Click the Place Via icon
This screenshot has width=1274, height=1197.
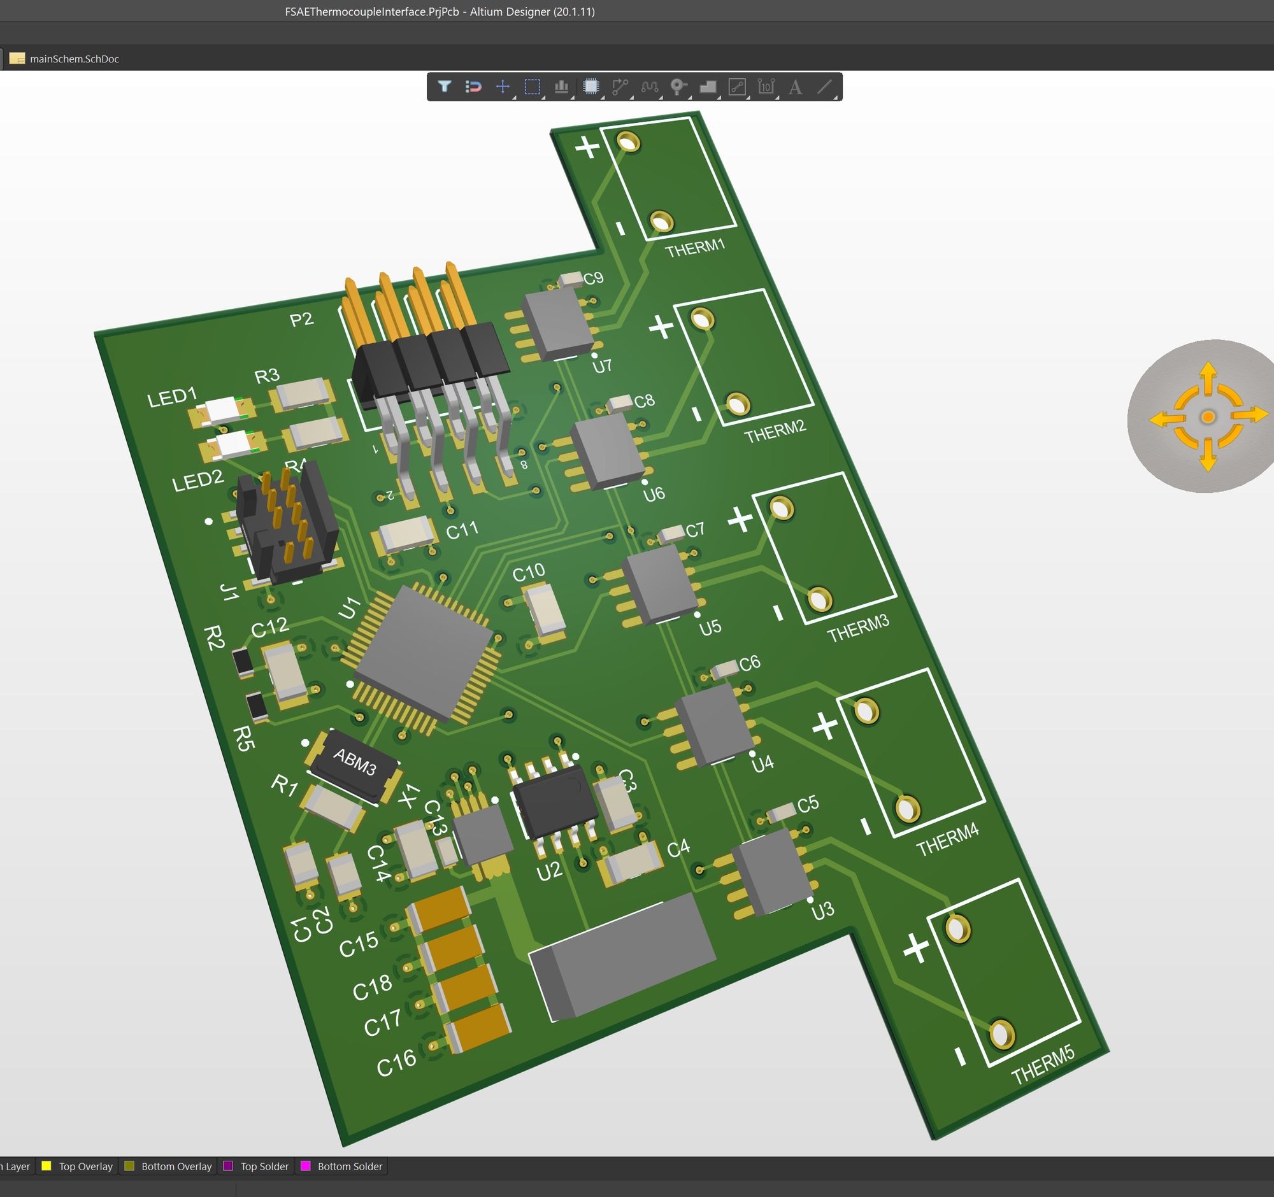pyautogui.click(x=678, y=87)
